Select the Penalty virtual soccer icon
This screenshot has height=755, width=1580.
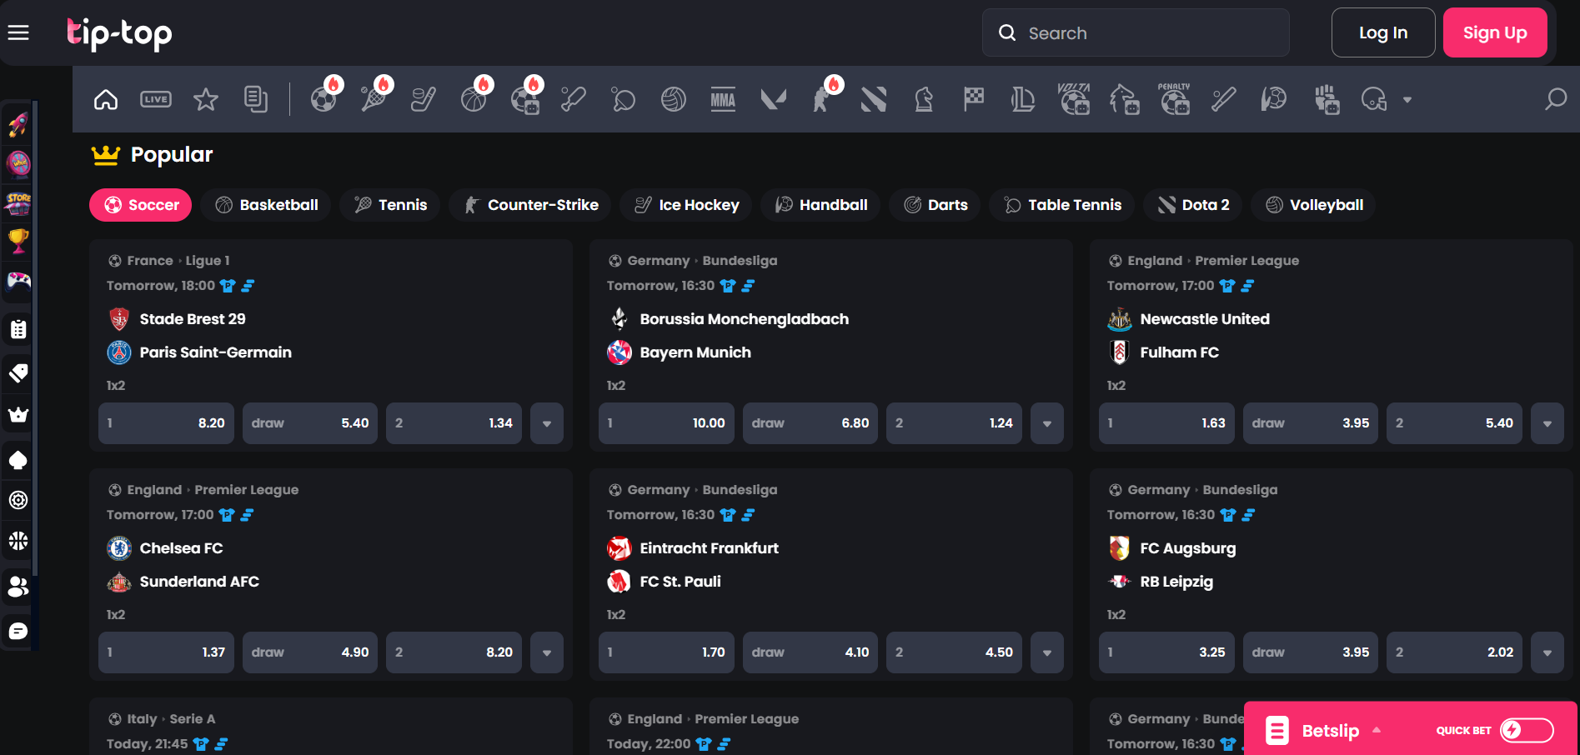point(1174,100)
